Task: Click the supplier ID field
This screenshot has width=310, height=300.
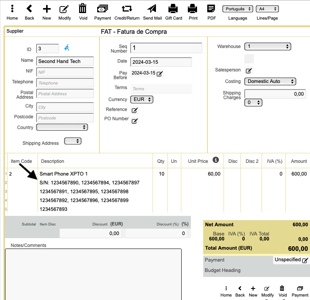Action: pyautogui.click(x=48, y=49)
